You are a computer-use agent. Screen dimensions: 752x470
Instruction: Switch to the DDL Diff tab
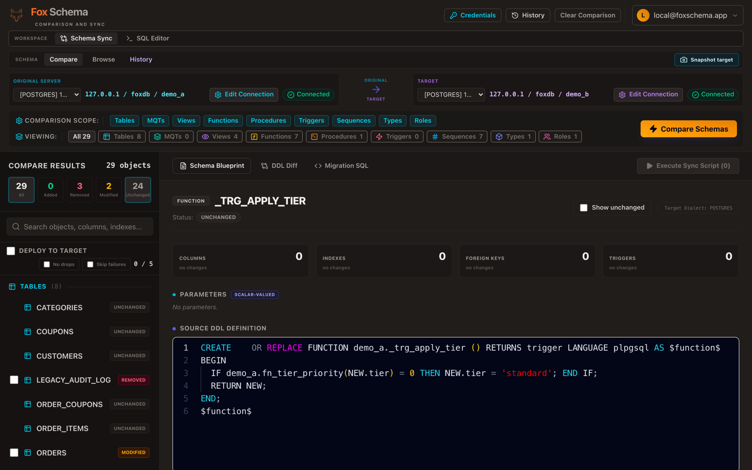279,166
